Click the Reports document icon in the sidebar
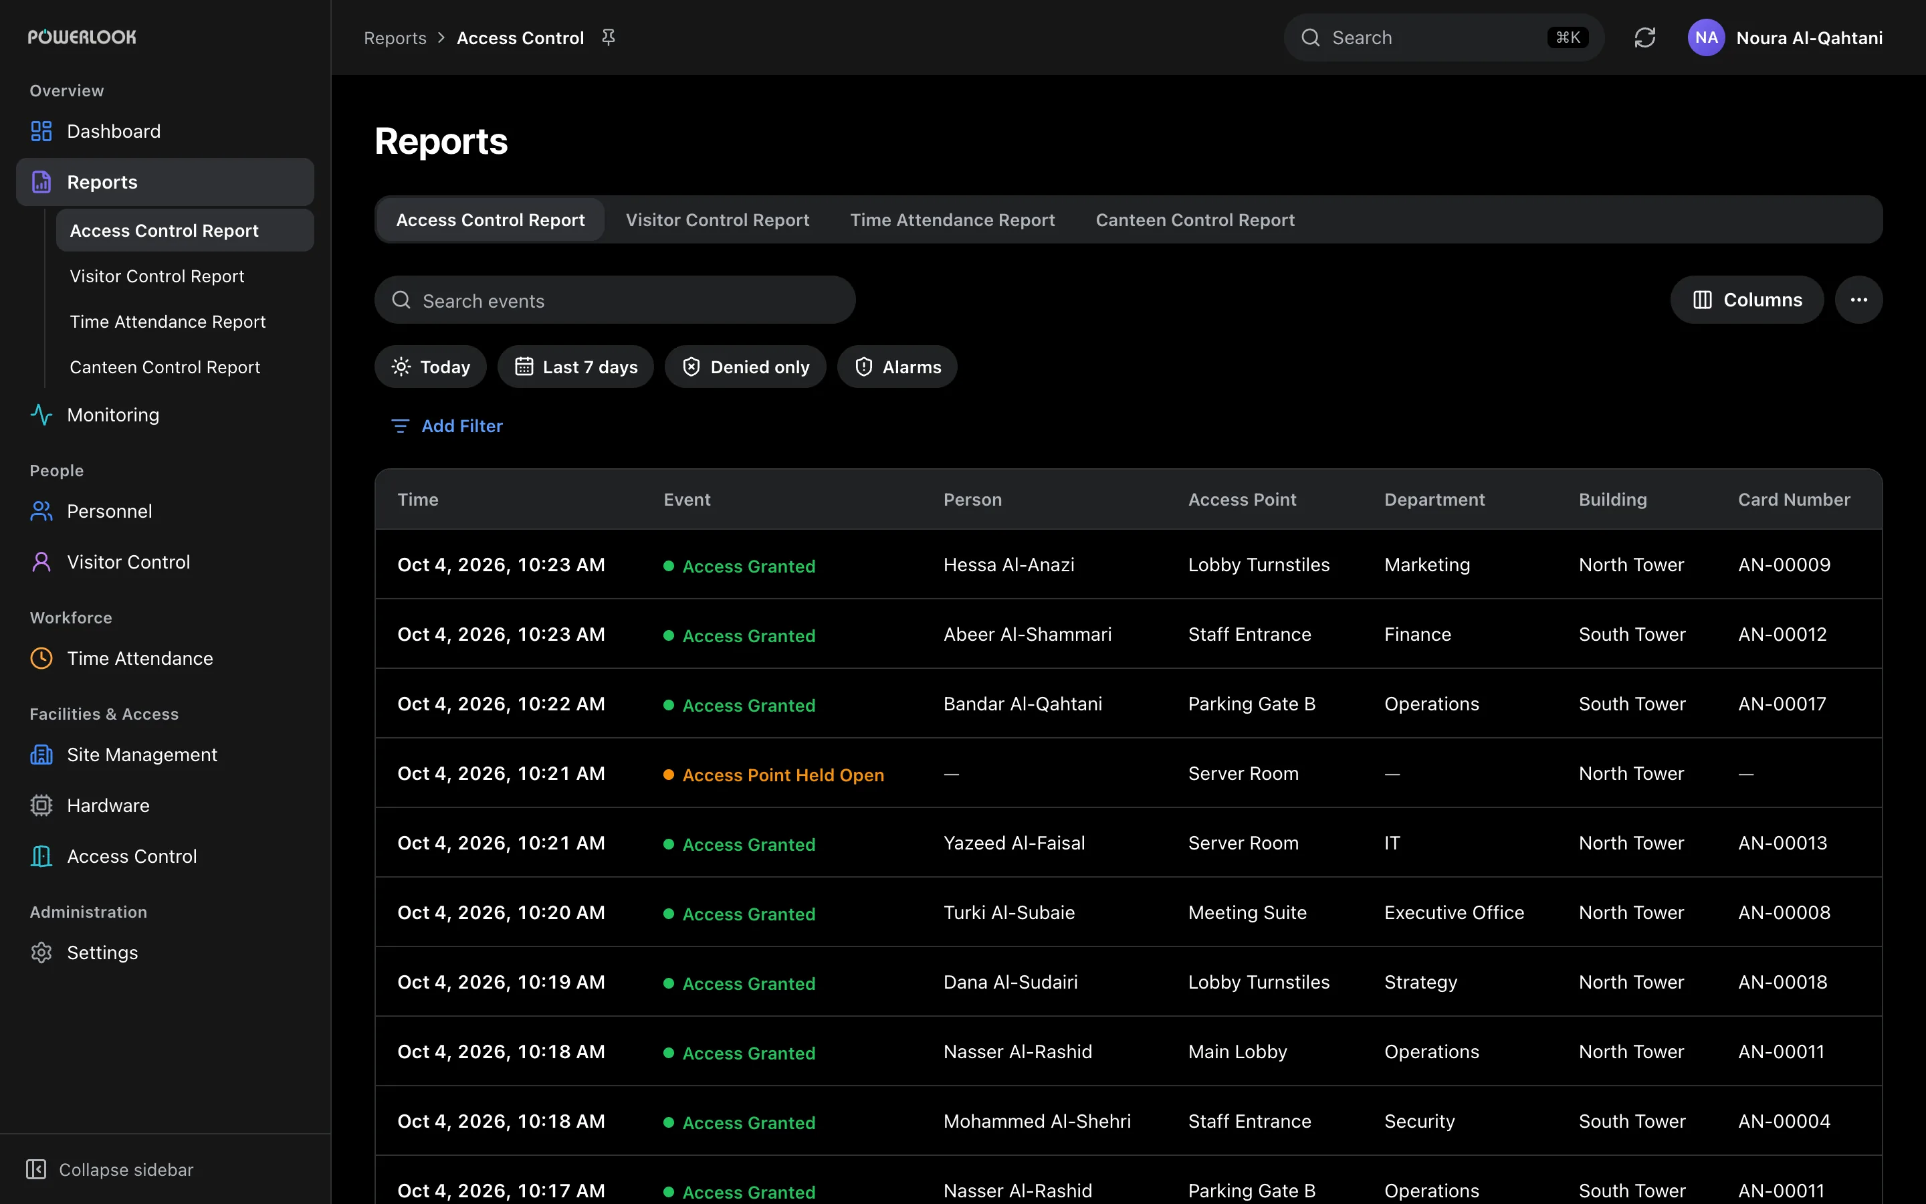Screen dimensions: 1926x1204 pyautogui.click(x=41, y=183)
